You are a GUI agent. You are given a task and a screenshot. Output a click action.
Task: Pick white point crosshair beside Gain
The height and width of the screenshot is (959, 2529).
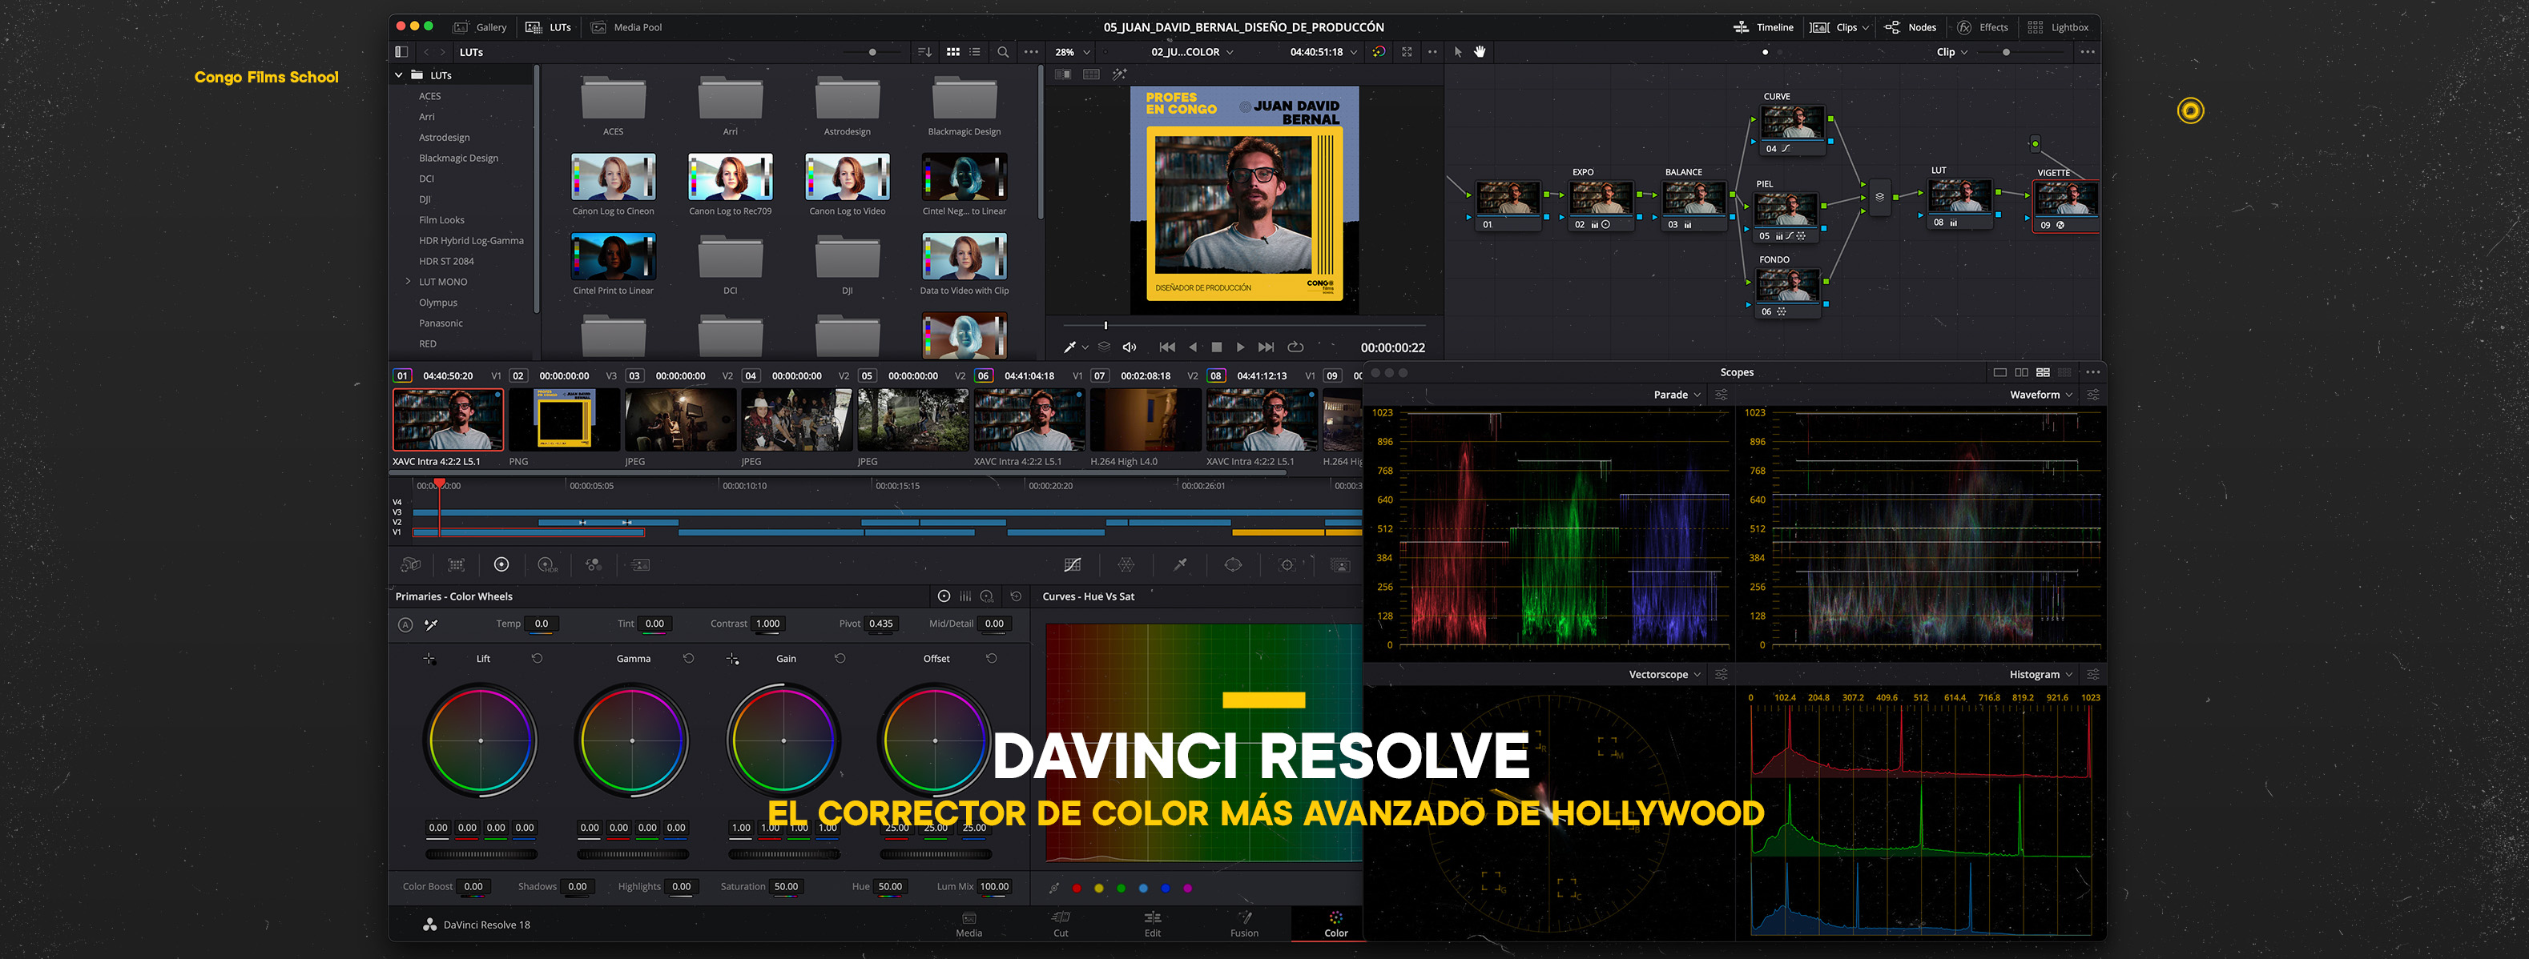(732, 659)
